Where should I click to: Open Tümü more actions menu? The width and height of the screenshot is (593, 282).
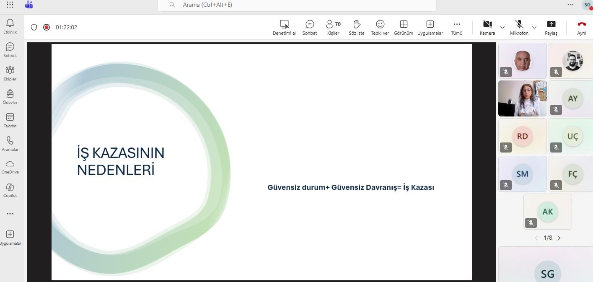coord(457,27)
